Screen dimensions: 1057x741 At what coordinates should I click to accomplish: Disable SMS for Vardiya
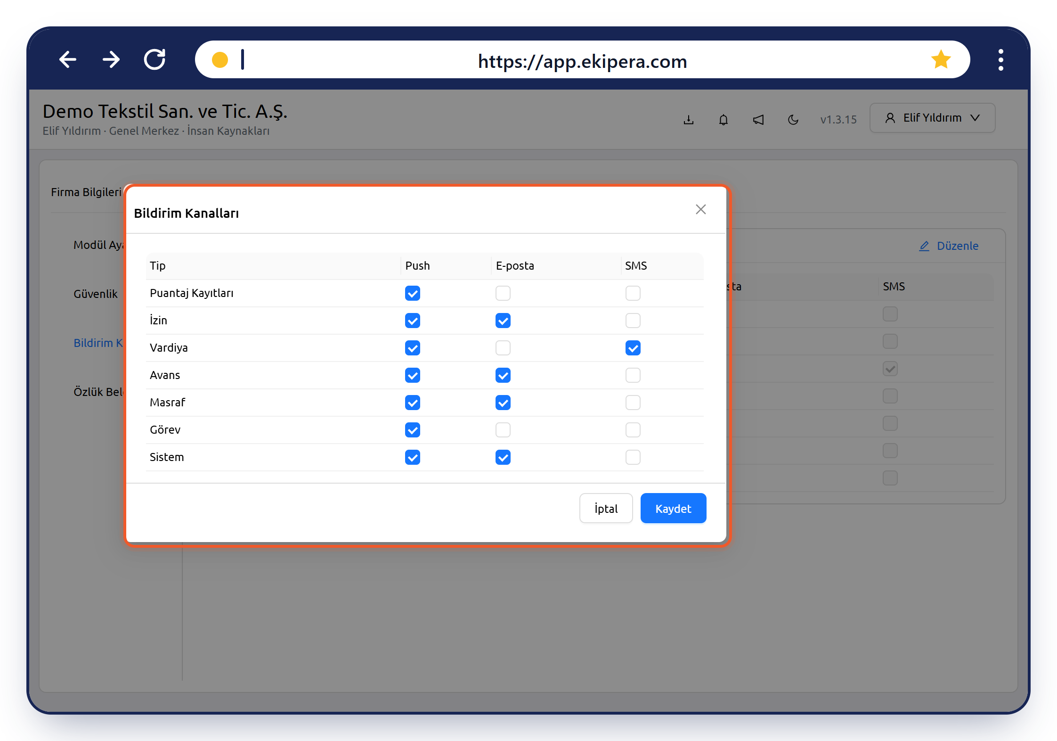click(633, 348)
